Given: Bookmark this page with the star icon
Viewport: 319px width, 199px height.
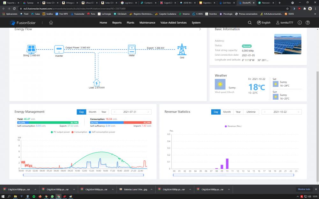Looking at the screenshot, I should (287, 9).
